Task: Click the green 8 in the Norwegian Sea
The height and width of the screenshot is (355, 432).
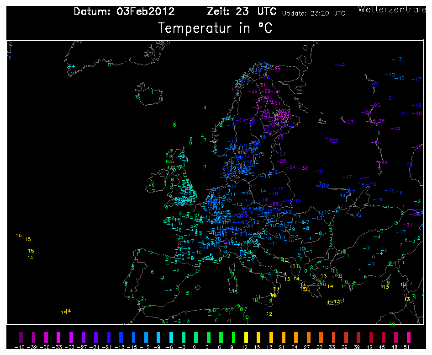Action: pyautogui.click(x=174, y=125)
